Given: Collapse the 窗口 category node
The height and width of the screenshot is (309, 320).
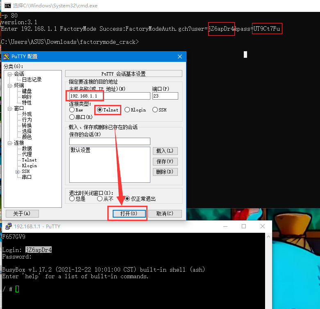Looking at the screenshot, I should [x=10, y=109].
